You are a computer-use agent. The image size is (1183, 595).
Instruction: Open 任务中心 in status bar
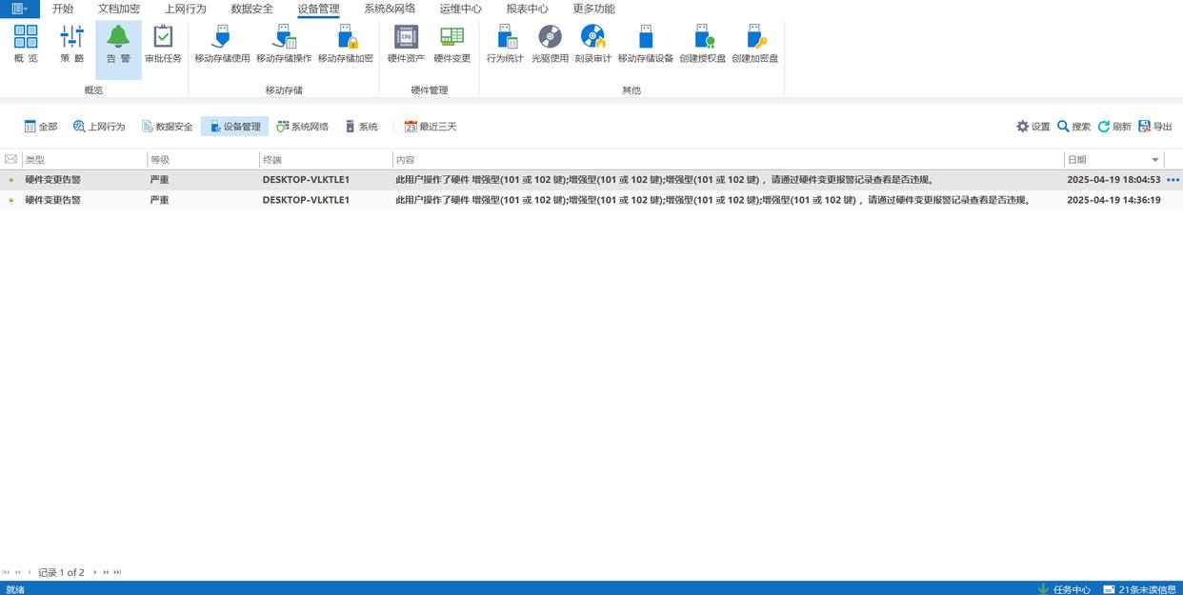pos(1064,589)
